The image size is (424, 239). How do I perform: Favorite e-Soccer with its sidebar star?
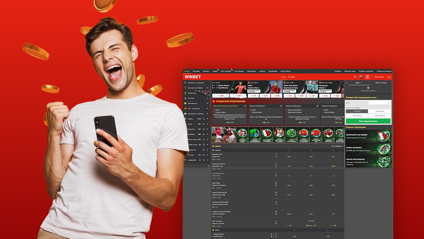[204, 155]
